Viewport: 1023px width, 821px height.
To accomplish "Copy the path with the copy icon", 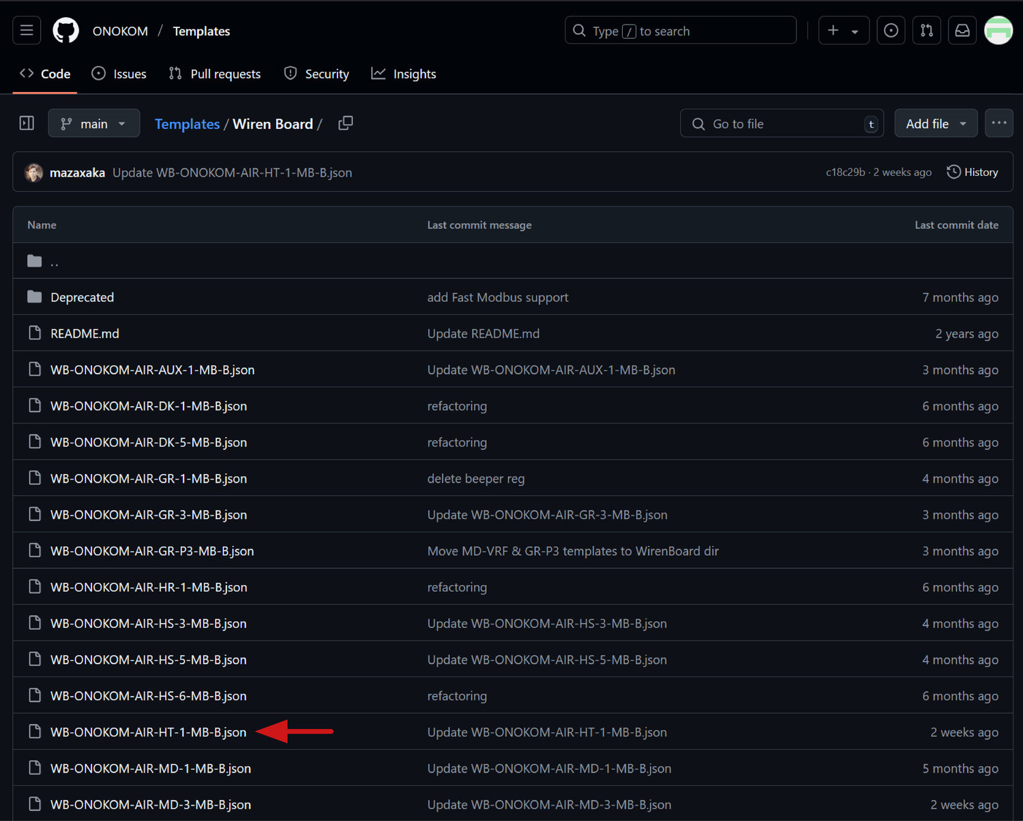I will [346, 123].
